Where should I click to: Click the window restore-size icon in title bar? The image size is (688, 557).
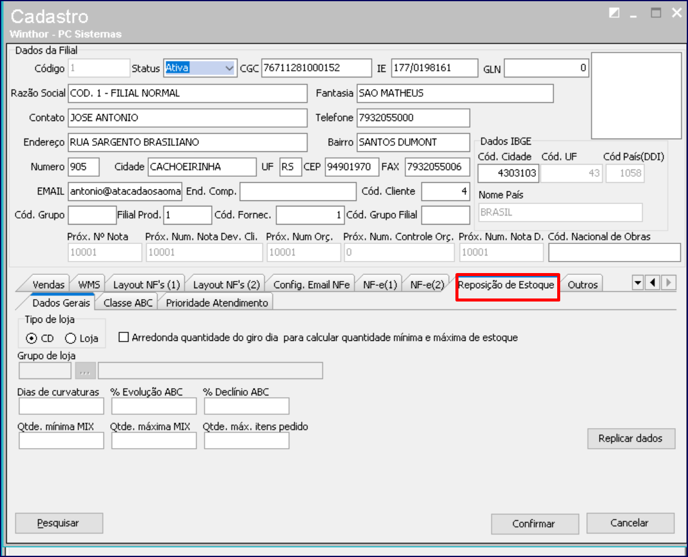click(x=614, y=13)
